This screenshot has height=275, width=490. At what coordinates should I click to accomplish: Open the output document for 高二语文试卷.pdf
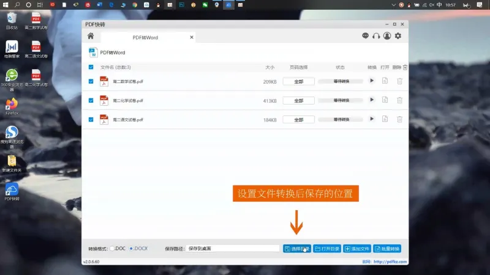[x=385, y=119]
